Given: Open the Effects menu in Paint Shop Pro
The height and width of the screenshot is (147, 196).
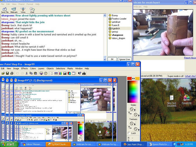Looking at the screenshot, I should [x=24, y=69].
